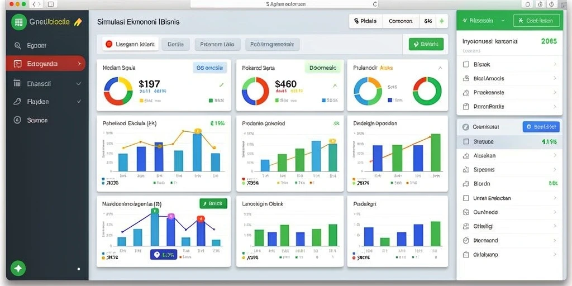Select the Prtonom Uals tab

click(218, 45)
